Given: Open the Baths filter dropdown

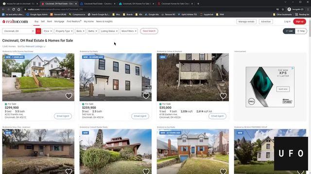Looking at the screenshot, I should click(x=93, y=31).
